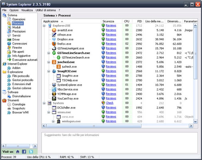Collapse the System process tree
Screen dimensions: 202x160
pyautogui.click(x=44, y=103)
